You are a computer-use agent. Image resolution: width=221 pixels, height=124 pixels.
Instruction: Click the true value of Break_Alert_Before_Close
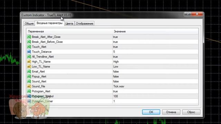pos(115,42)
